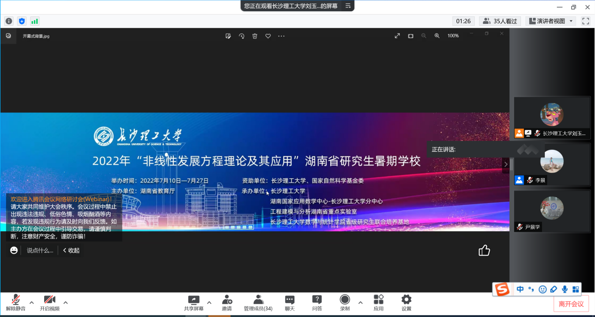Click the thumbs-up reaction icon
Viewport: 595px width, 317px height.
(484, 251)
